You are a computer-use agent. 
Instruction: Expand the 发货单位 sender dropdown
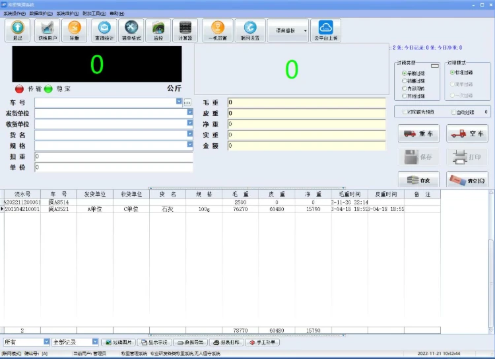click(189, 112)
